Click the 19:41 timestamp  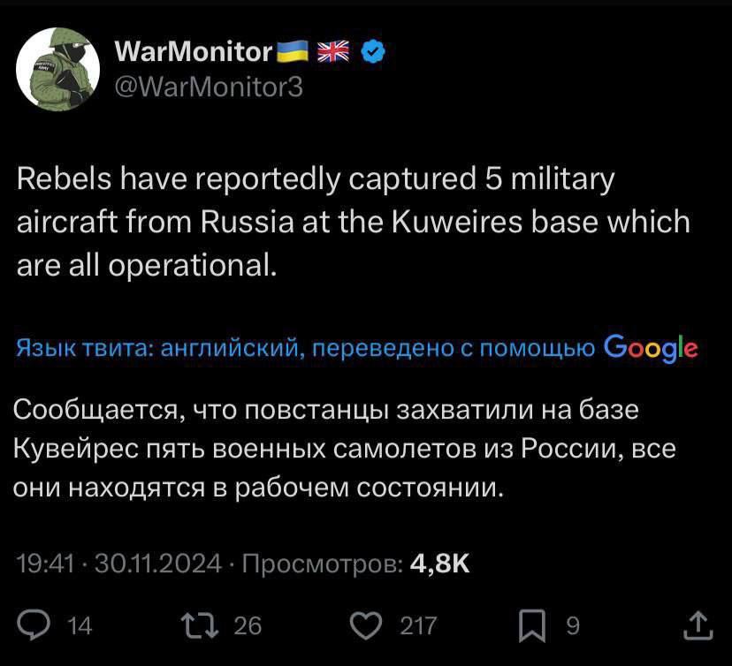coord(43,564)
